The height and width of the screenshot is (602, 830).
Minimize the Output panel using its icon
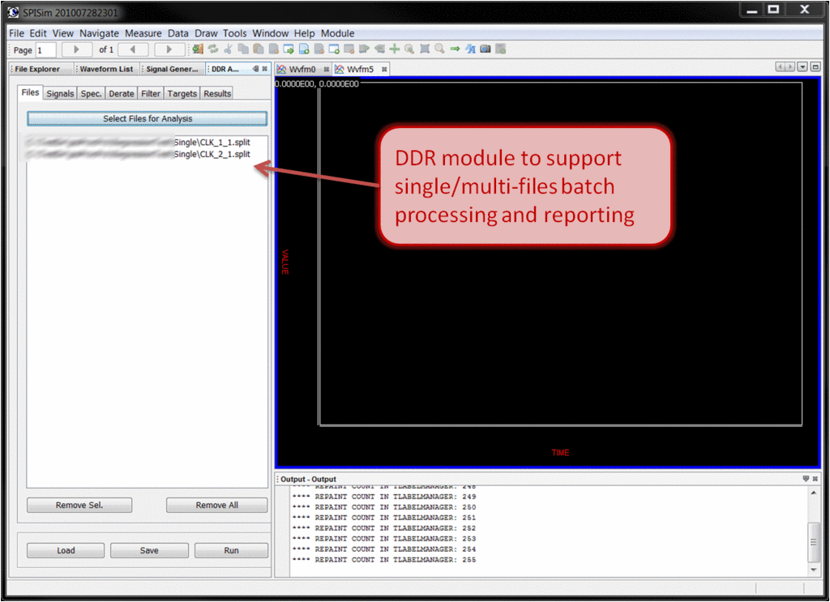(x=805, y=479)
